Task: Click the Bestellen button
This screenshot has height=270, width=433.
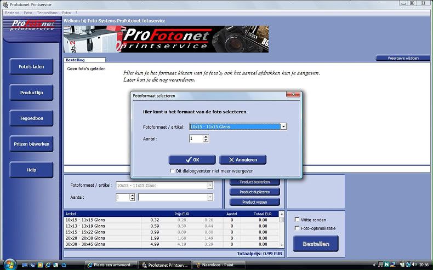Action: click(x=315, y=244)
